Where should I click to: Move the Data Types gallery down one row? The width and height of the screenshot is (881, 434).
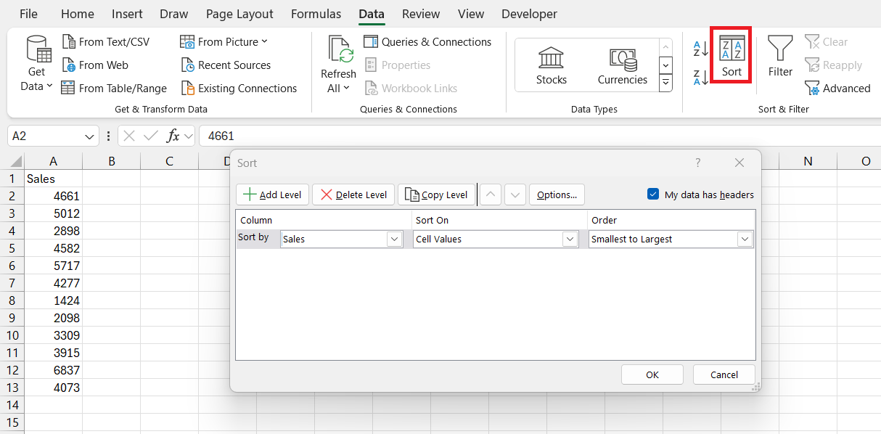click(x=665, y=65)
